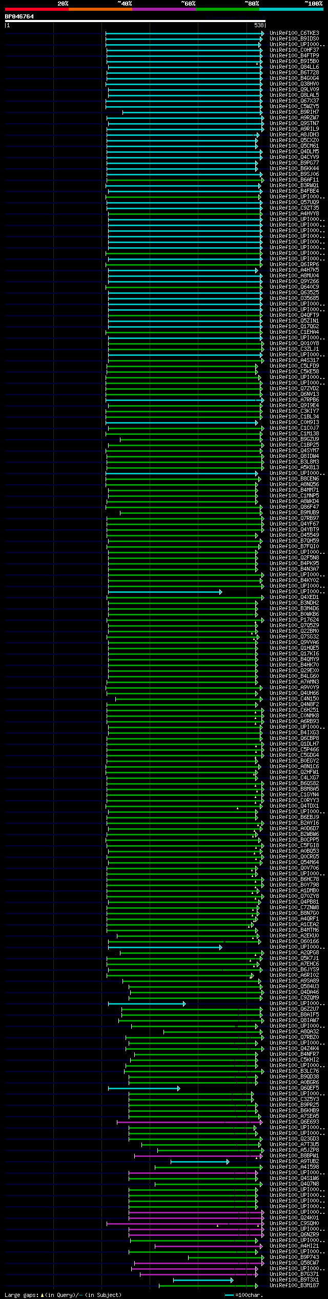Select hit label UniRef100_A7AMN3
The width and height of the screenshot is (328, 1299).
[294, 682]
